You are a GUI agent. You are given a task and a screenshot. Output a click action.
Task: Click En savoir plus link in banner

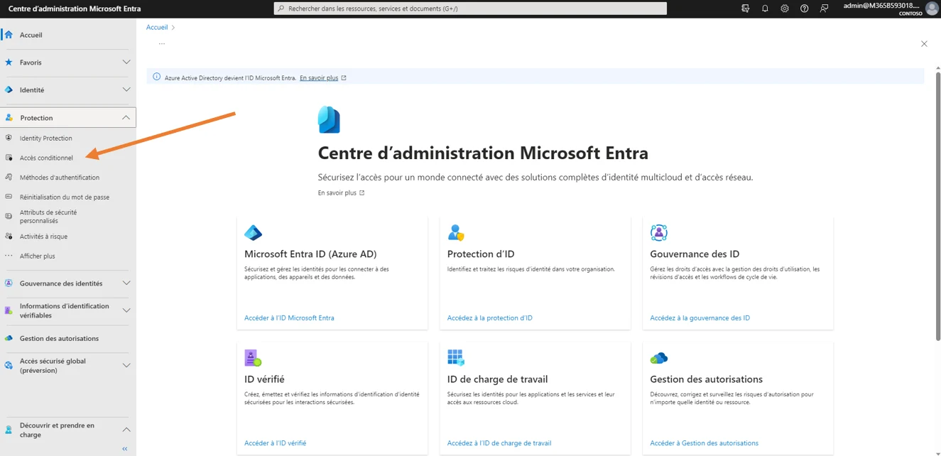(319, 78)
